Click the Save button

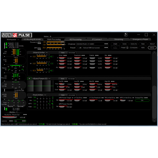[x=125, y=44]
